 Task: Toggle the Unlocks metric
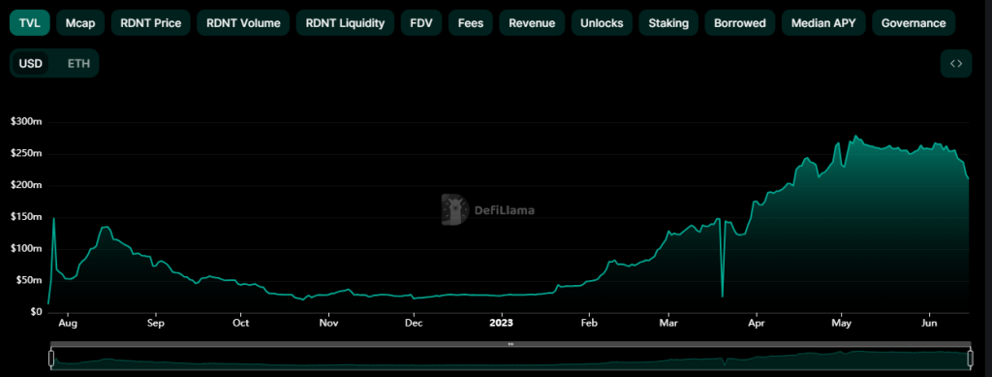coord(602,23)
